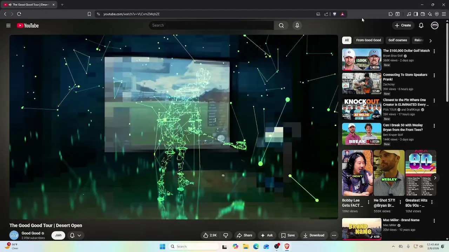The width and height of the screenshot is (449, 252).
Task: Open the browser extensions puzzle icon
Action: [390, 14]
